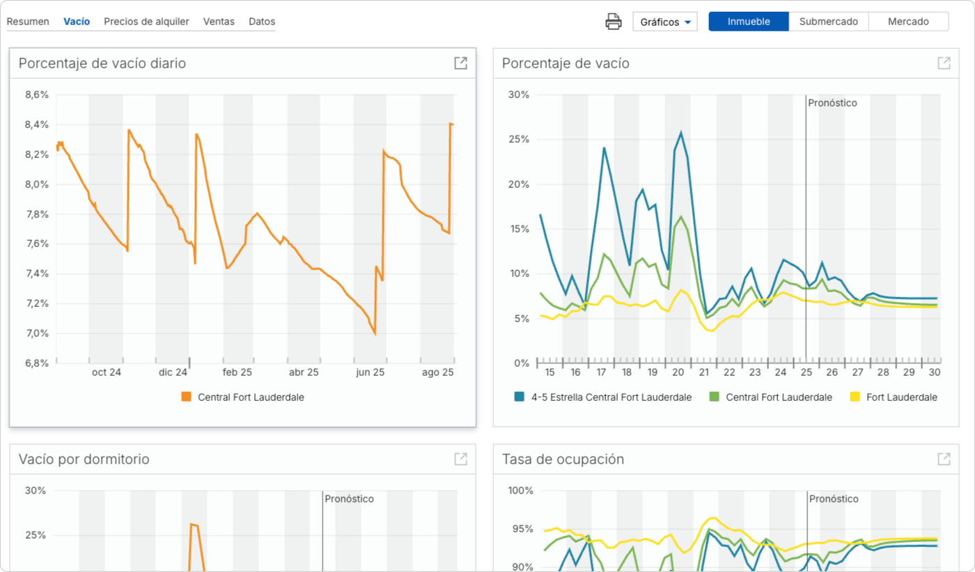
Task: Switch to the Datos tab
Action: click(262, 22)
